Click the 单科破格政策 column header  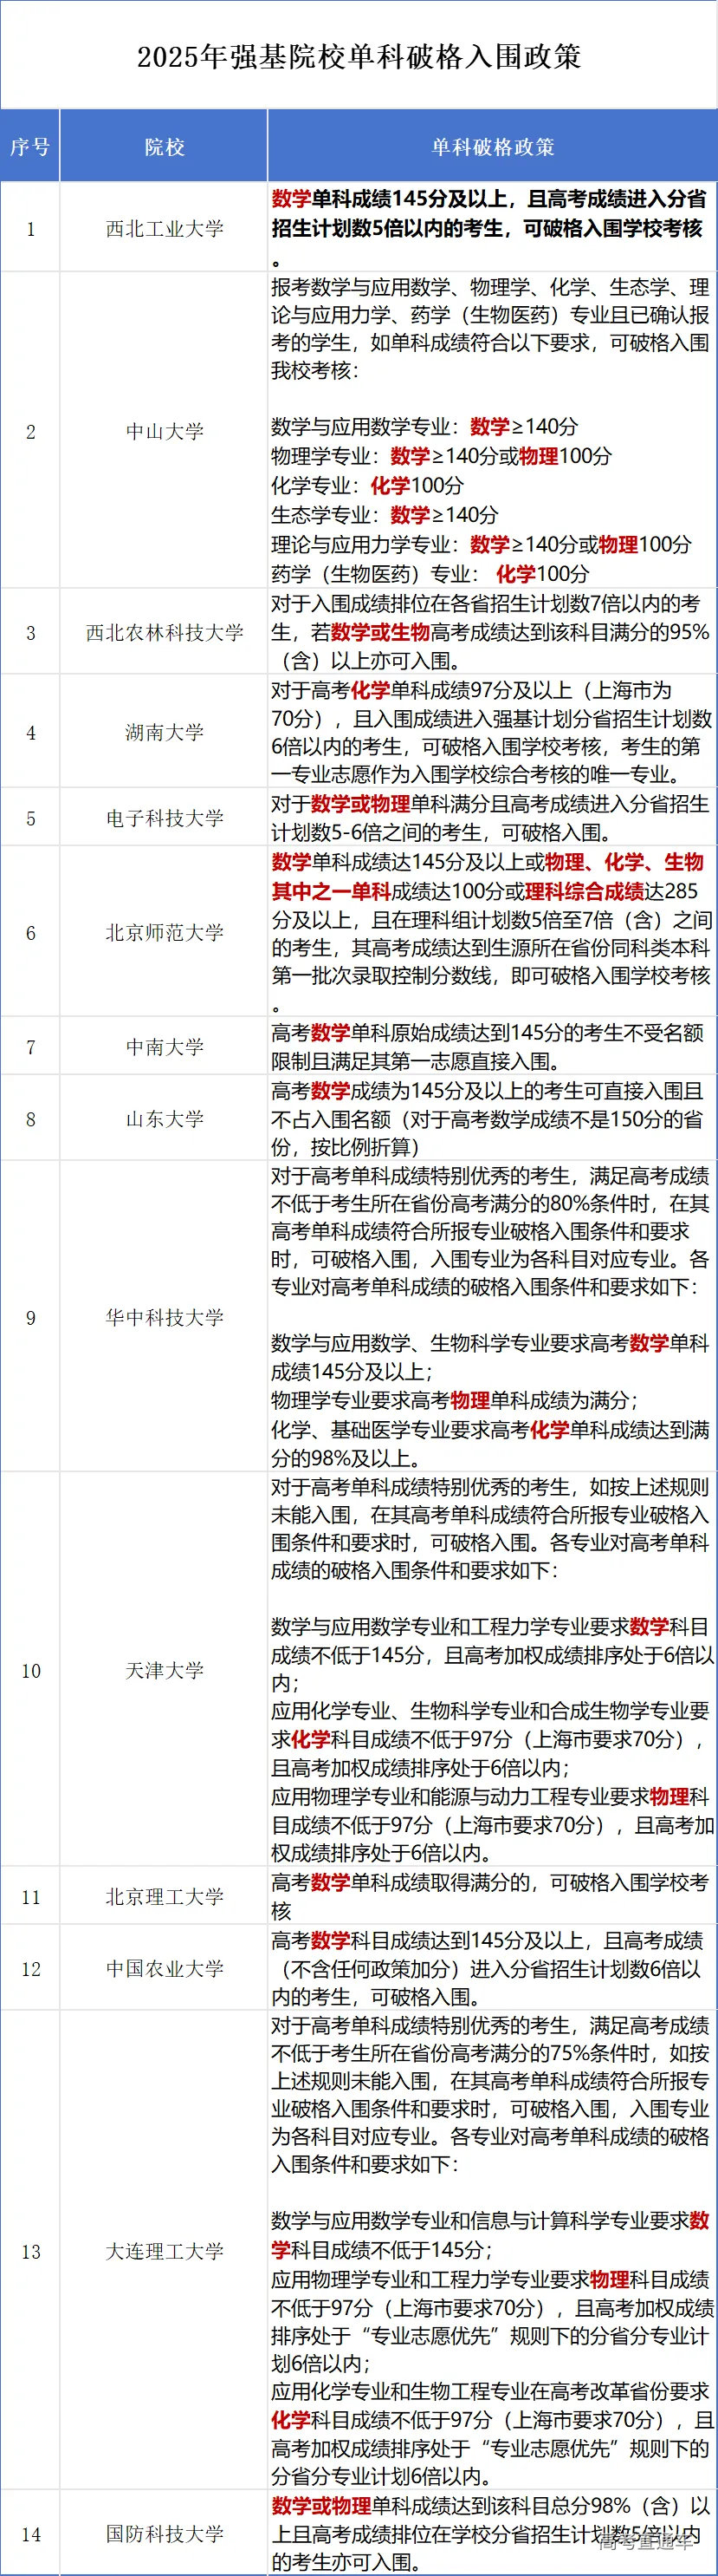492,146
